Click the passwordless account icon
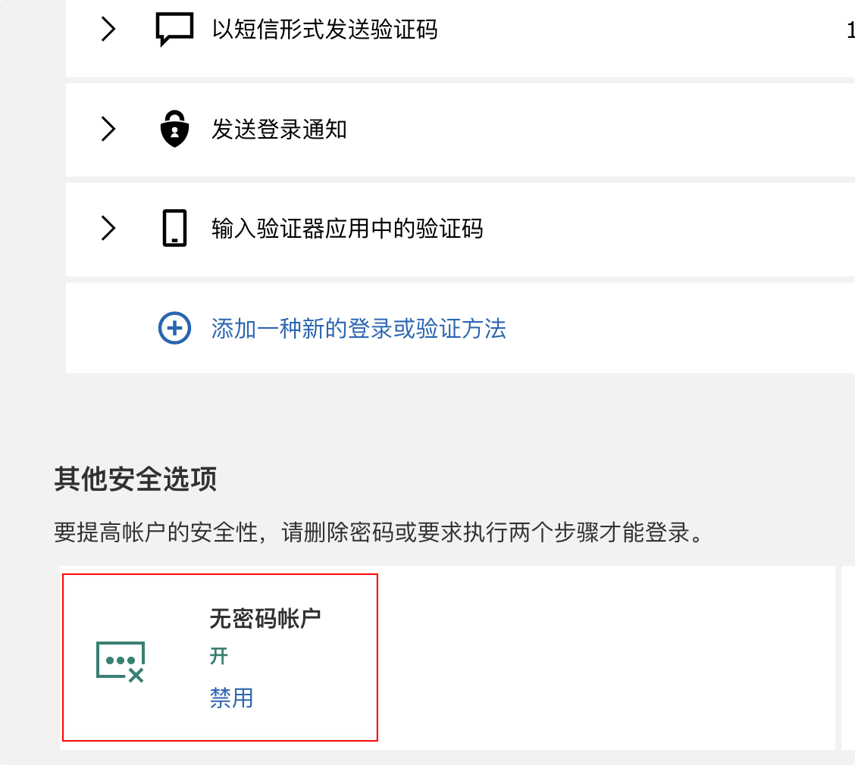This screenshot has height=765, width=855. pos(121,662)
